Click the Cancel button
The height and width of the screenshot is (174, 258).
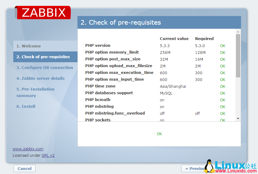tap(24, 168)
